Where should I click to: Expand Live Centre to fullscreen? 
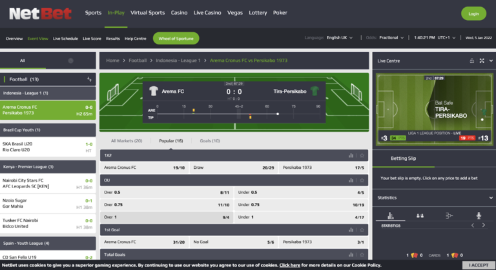click(x=482, y=61)
